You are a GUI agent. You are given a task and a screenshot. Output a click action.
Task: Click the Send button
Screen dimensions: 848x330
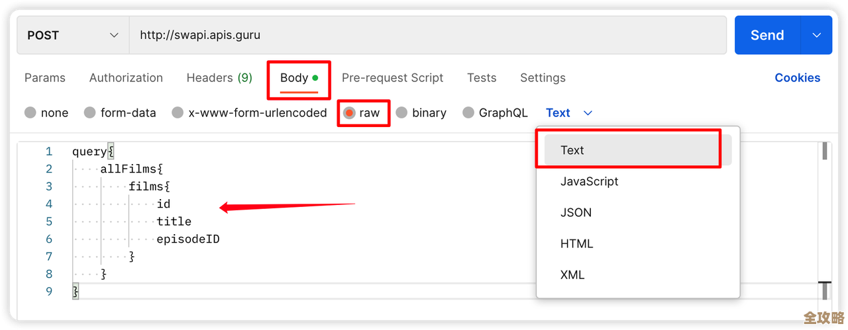(x=767, y=35)
